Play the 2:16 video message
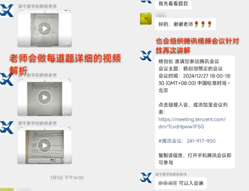Image resolution: width=249 pixels, height=191 pixels. tap(44, 97)
